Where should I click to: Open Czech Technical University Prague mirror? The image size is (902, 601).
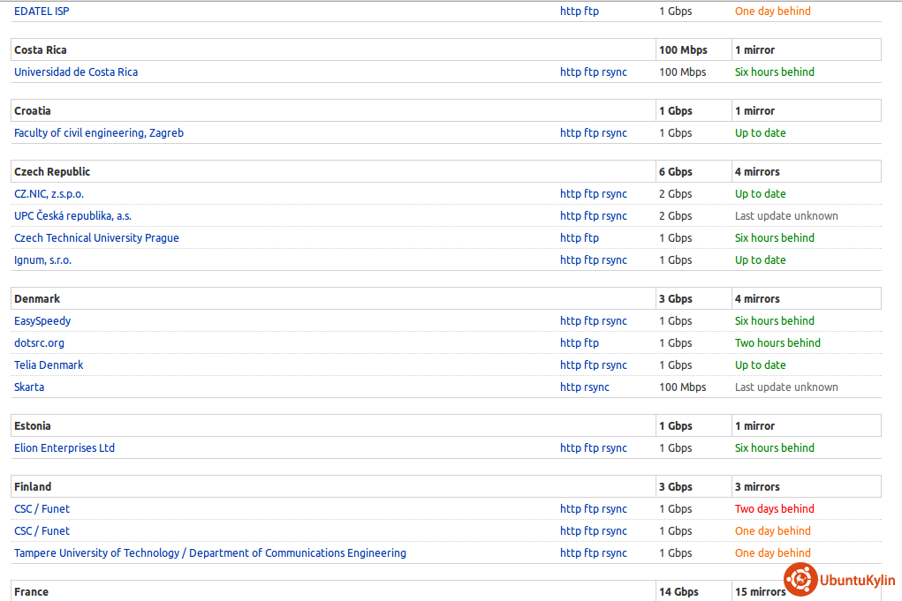[x=96, y=238]
